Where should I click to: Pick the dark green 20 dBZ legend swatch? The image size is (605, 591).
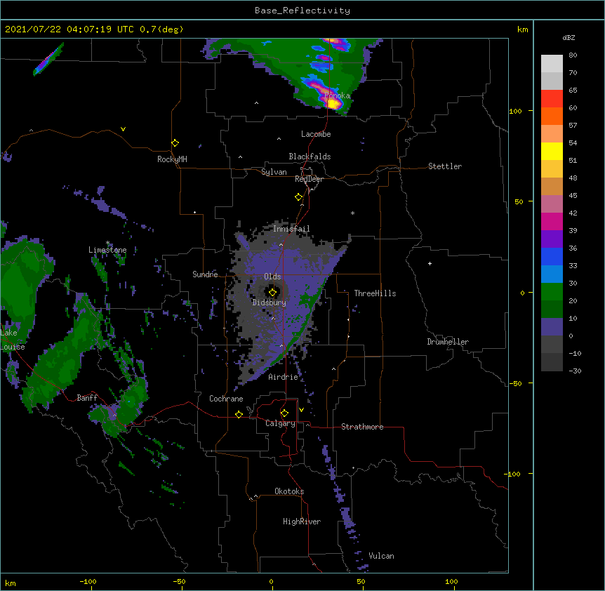(x=552, y=309)
